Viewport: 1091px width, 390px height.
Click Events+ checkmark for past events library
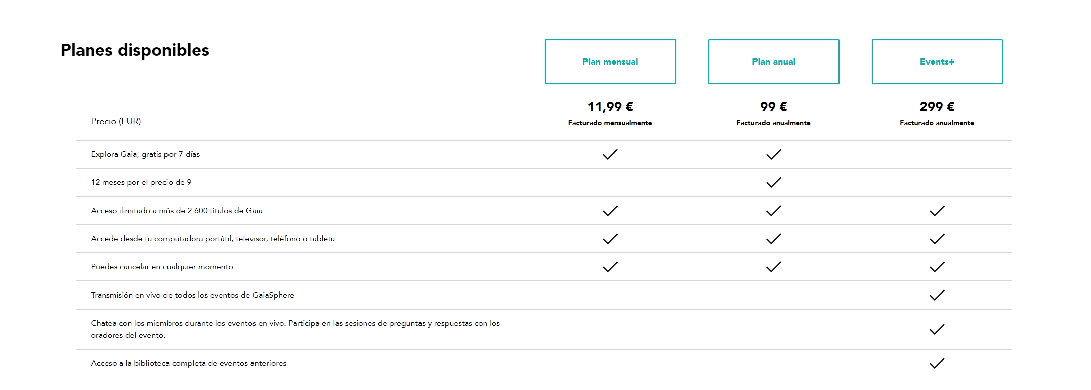pyautogui.click(x=937, y=363)
